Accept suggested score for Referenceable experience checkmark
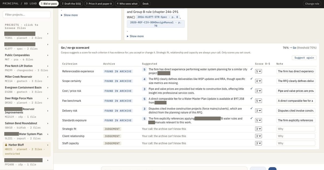Viewport: 324px width, 170px height. pos(252,69)
